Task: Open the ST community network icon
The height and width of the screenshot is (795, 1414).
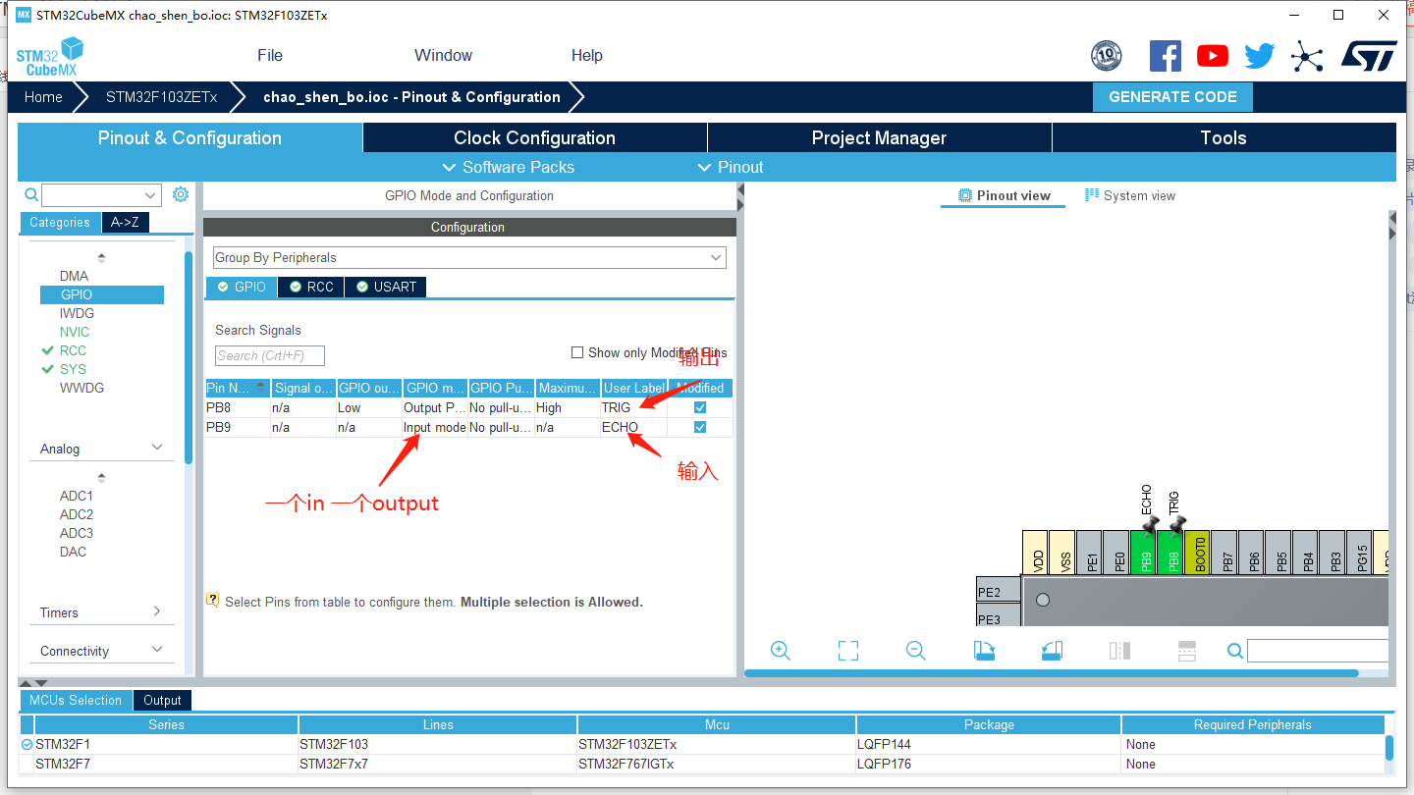Action: 1307,56
